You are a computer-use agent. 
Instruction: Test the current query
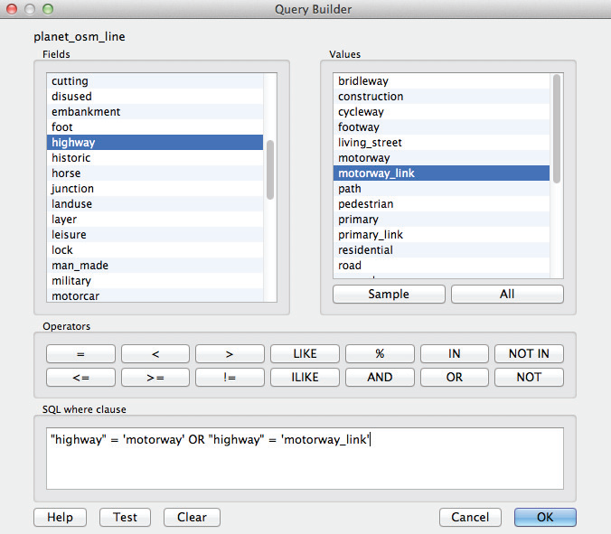125,517
